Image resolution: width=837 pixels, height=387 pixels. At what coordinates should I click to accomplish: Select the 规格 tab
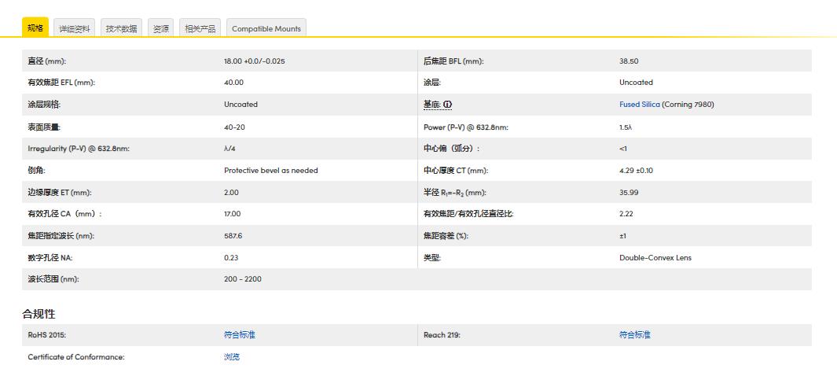point(35,28)
